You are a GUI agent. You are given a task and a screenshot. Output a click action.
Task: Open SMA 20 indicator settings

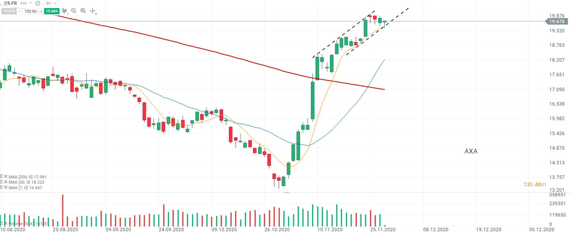click(2, 182)
